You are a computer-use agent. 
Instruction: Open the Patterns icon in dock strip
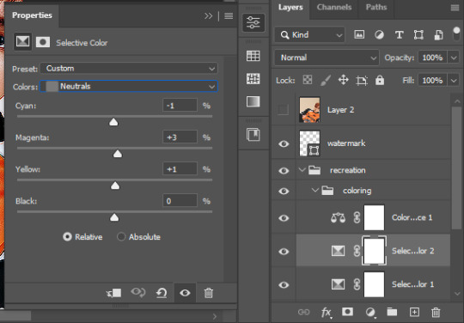pos(253,79)
